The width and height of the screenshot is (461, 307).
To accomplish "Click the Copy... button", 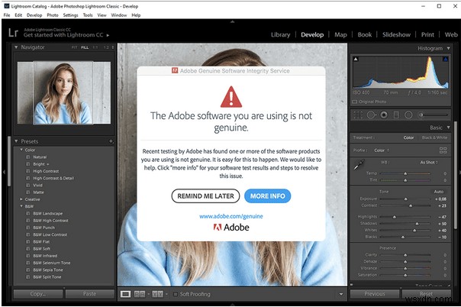I will coord(38,294).
